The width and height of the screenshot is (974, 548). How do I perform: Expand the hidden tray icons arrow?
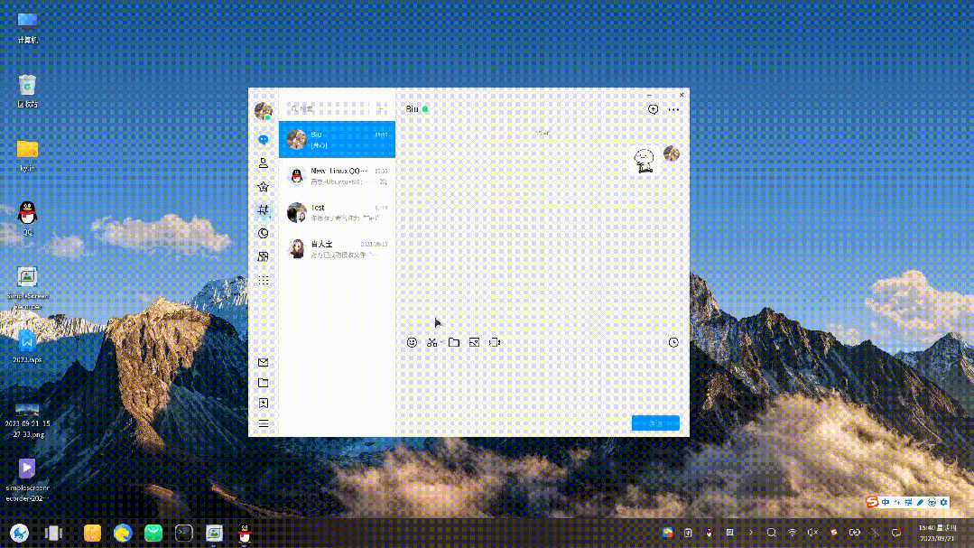(750, 533)
